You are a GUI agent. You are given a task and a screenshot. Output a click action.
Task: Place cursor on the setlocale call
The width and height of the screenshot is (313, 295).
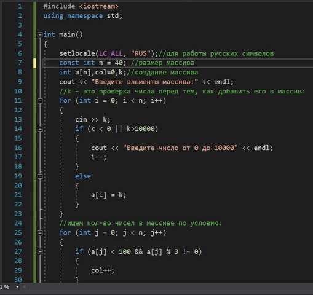point(77,53)
